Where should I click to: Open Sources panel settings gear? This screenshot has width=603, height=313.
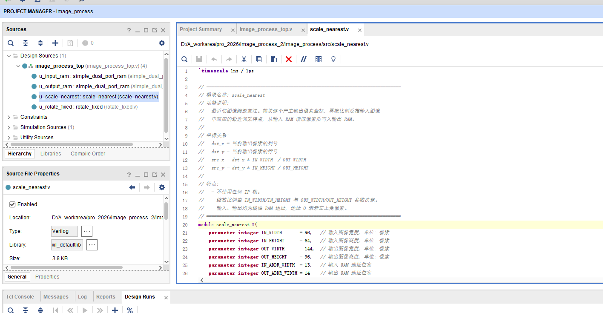[x=162, y=43]
